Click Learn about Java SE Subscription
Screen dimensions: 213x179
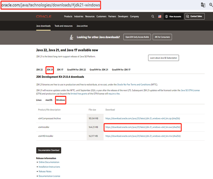pos(163,58)
